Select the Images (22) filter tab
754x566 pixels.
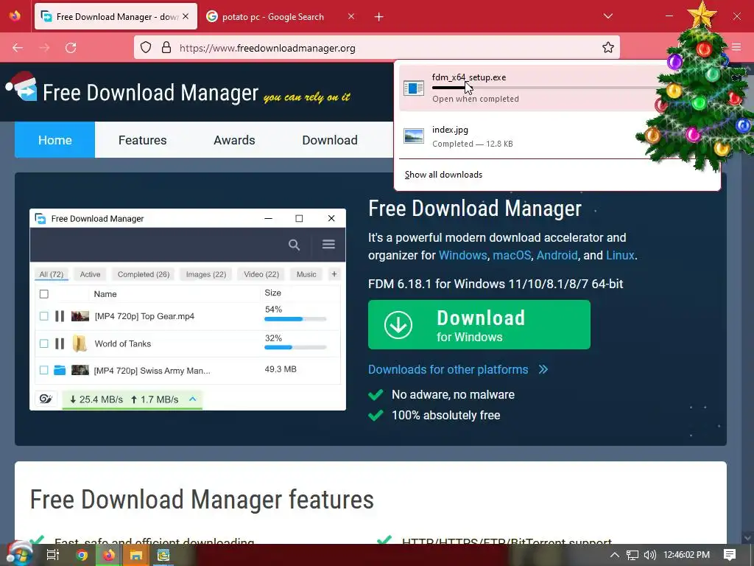click(206, 274)
